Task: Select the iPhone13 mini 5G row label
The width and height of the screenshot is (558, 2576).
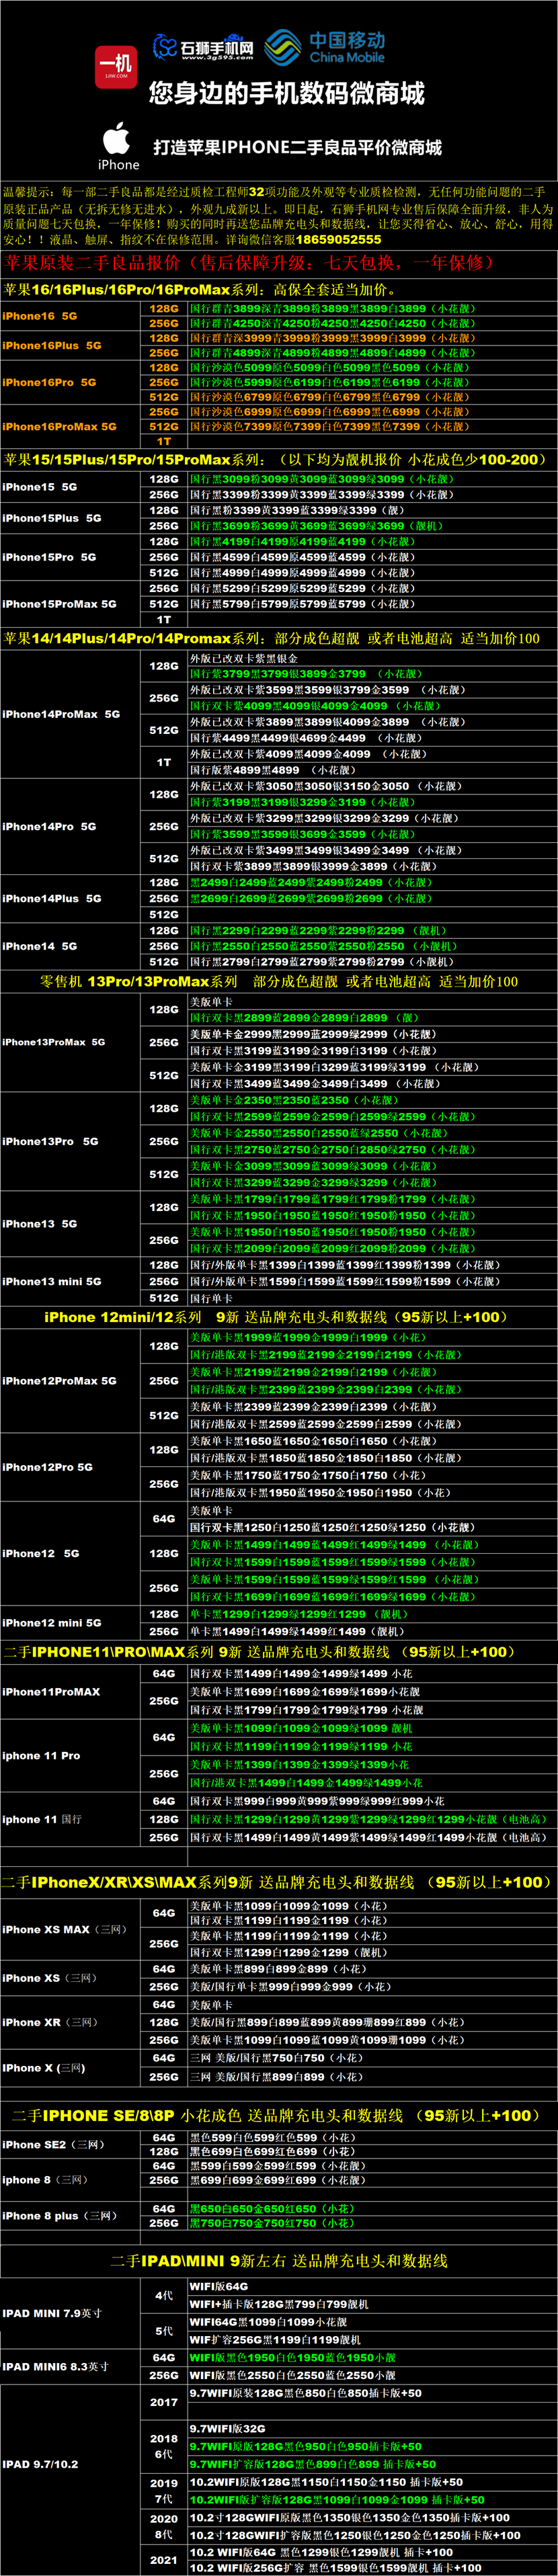Action: [x=51, y=1281]
